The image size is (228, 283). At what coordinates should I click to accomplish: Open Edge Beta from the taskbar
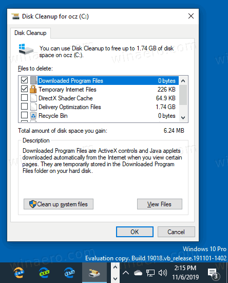point(69,273)
